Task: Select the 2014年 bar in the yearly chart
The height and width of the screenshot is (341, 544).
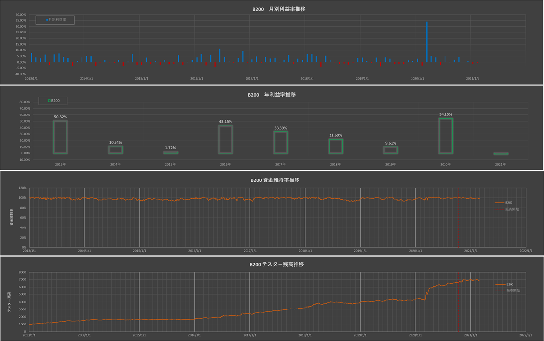Action: click(115, 150)
